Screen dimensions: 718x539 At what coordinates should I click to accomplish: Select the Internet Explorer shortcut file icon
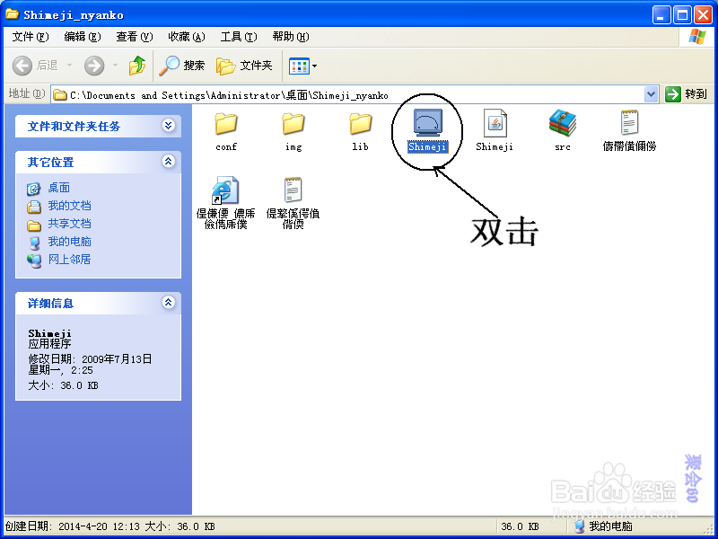click(x=225, y=190)
